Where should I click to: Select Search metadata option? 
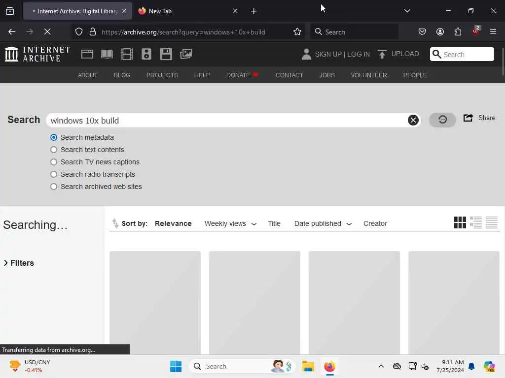[54, 137]
